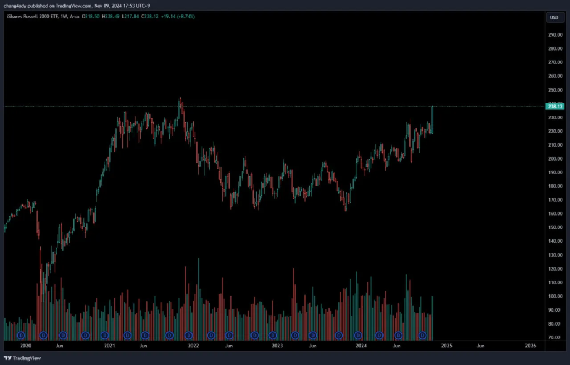Click the dividend marker above Jun 2020 label
Screen dimensions: 570x365
[x=63, y=336]
